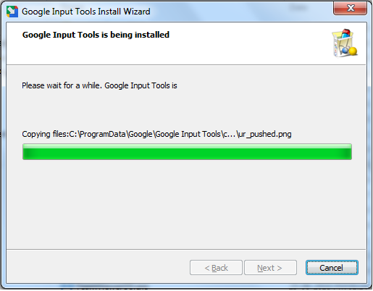The height and width of the screenshot is (291, 373).
Task: Click the background window strip beneath the dialog
Action: 186,288
